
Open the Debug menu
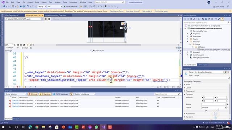tap(44, 3)
